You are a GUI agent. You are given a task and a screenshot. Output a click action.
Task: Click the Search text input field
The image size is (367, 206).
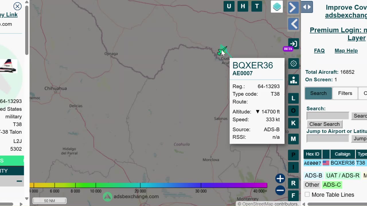[328, 116]
